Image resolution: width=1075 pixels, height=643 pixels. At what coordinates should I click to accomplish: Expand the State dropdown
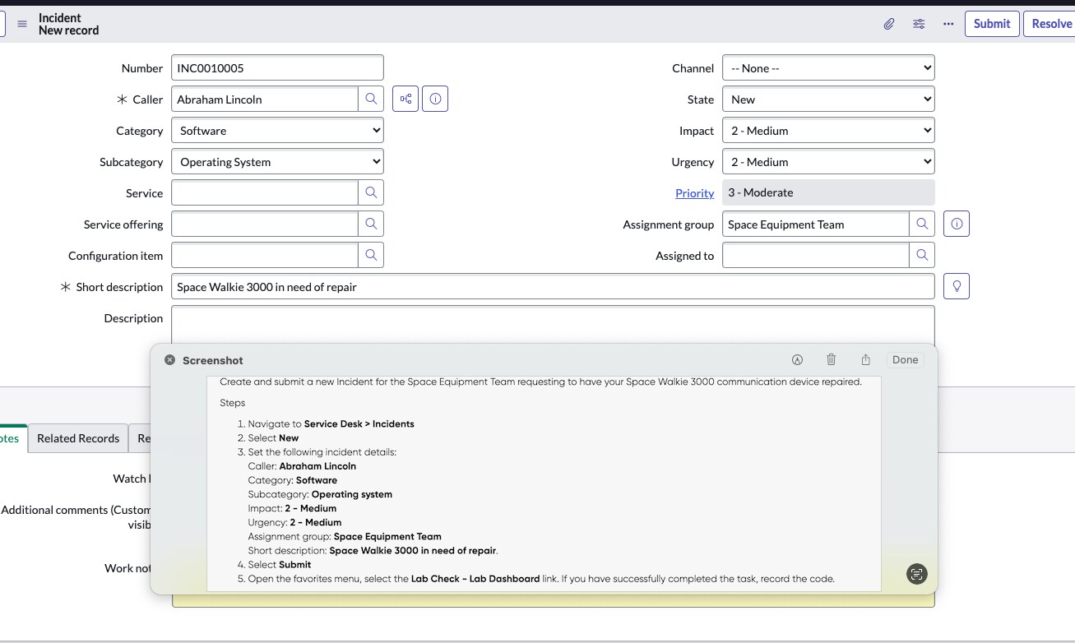pos(827,99)
